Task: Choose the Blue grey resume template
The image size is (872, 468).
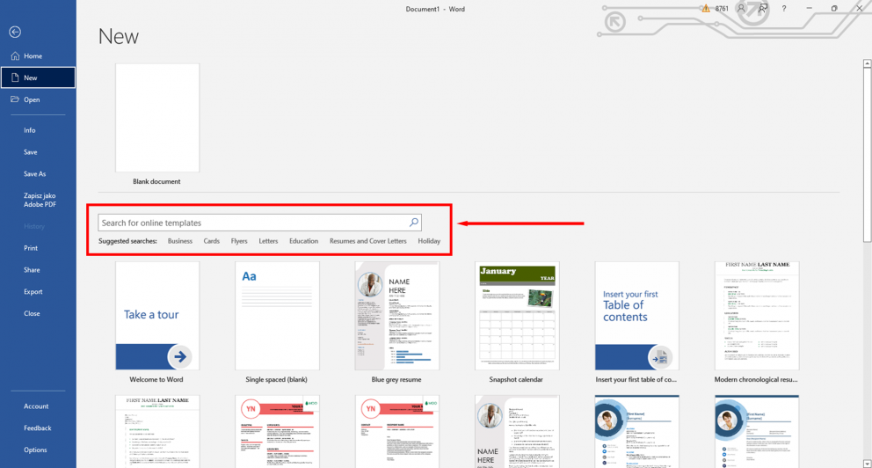Action: (397, 323)
